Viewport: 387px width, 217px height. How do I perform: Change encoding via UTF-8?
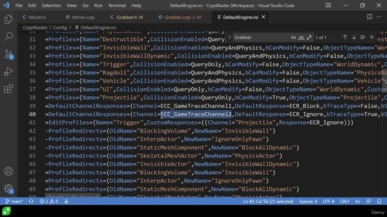pos(328,201)
